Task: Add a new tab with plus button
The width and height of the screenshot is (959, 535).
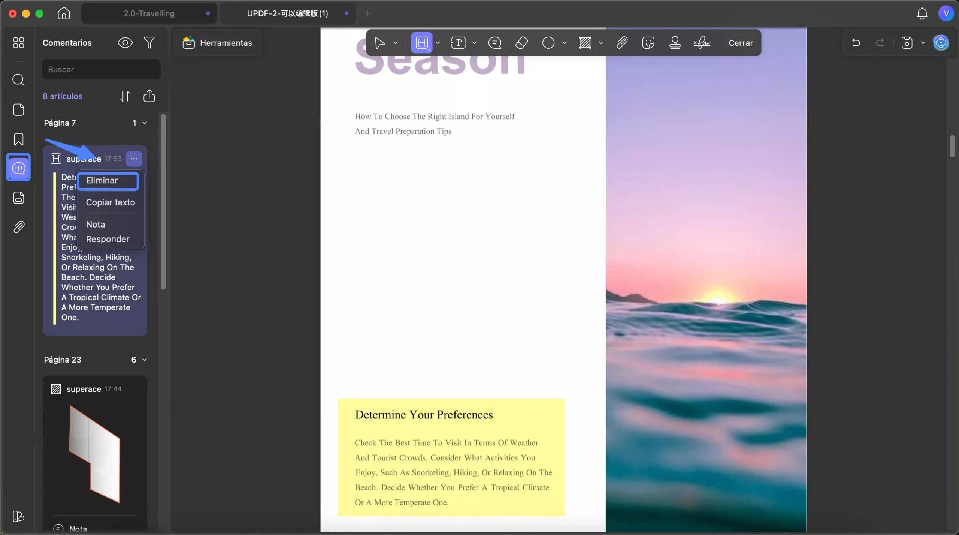Action: click(x=368, y=13)
